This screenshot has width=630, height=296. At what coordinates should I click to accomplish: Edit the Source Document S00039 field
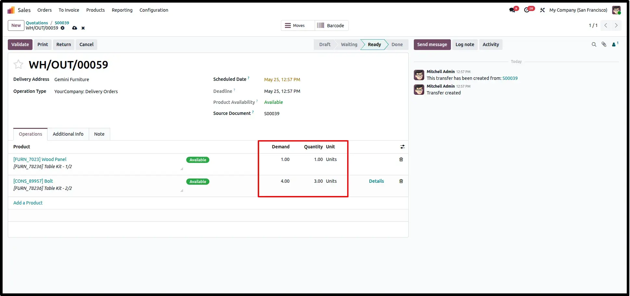point(272,114)
